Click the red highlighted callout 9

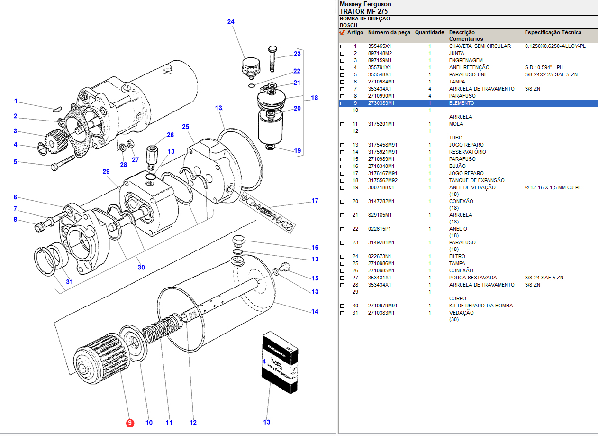[x=130, y=423]
